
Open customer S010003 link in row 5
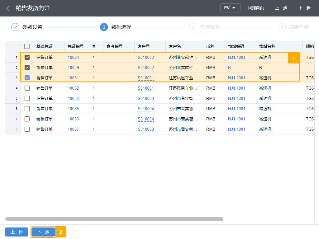click(146, 98)
